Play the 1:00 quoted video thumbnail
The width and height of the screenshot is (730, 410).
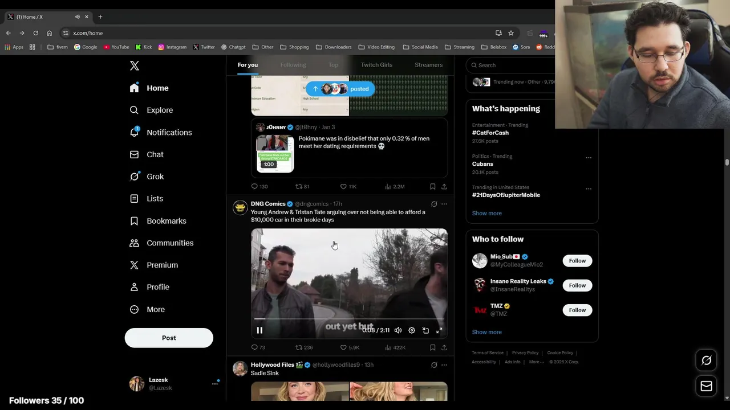coord(275,154)
